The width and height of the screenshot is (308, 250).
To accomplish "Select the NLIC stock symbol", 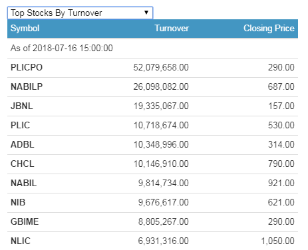I will tap(21, 241).
